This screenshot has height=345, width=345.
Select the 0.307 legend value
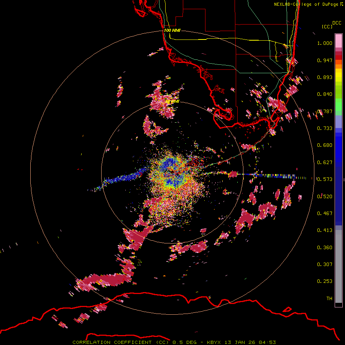click(325, 264)
